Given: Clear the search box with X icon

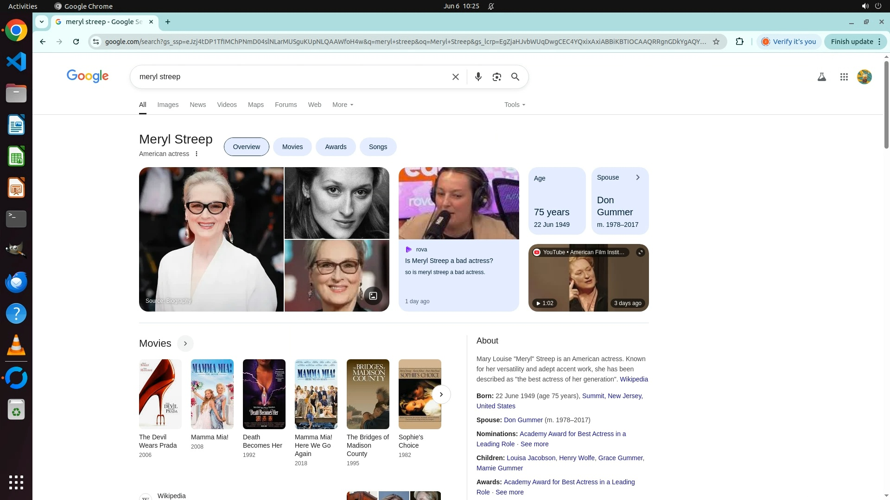Looking at the screenshot, I should pyautogui.click(x=455, y=77).
